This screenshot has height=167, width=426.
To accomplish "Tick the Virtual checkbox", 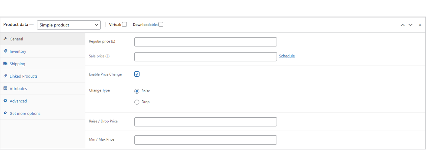I will (x=124, y=25).
